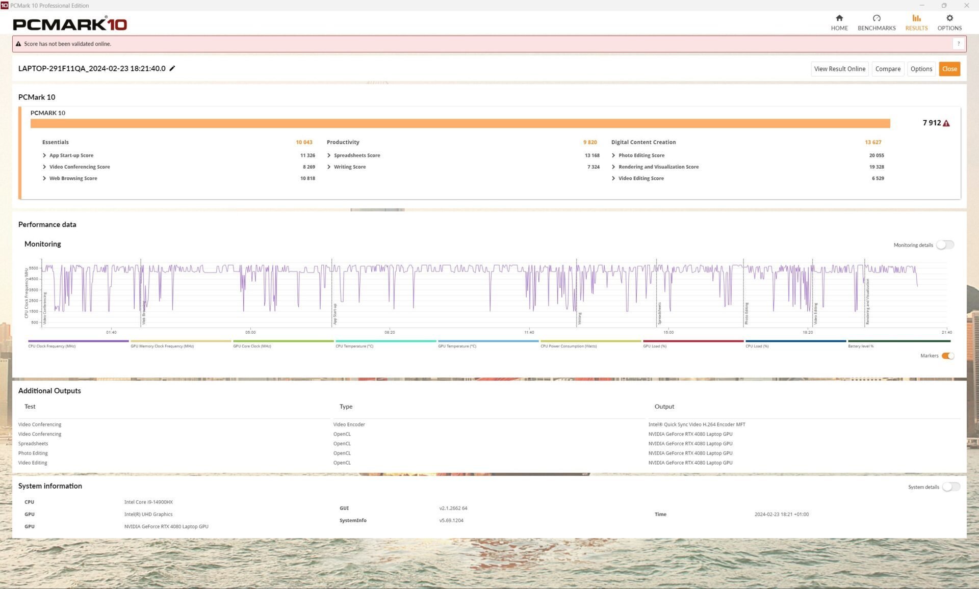Select Battery level legend bar

coord(898,341)
